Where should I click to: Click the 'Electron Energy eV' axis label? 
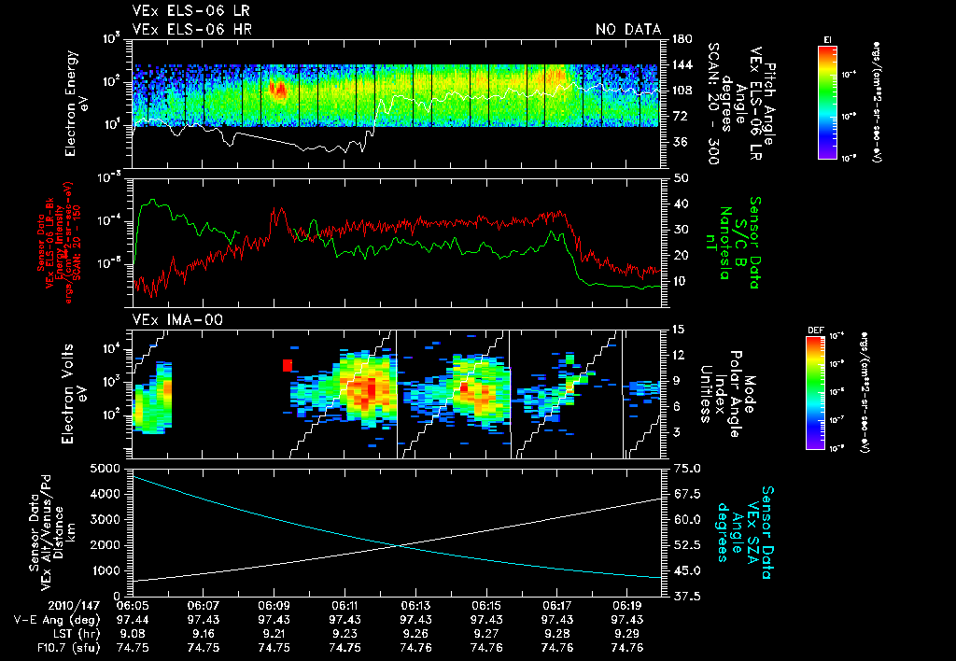pyautogui.click(x=77, y=103)
